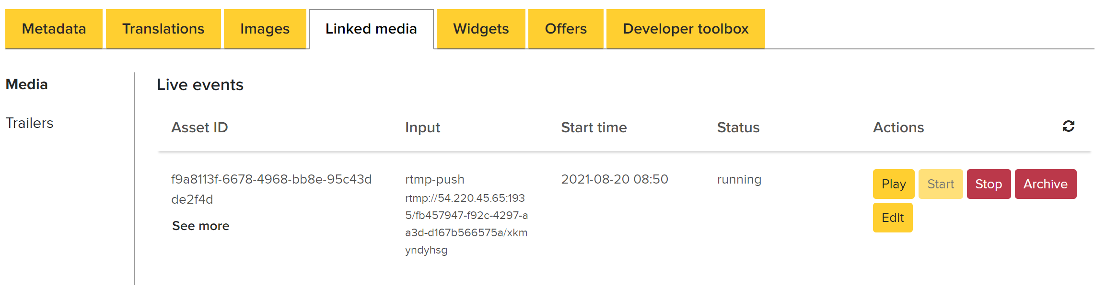Image resolution: width=1106 pixels, height=301 pixels.
Task: Select the rtmp input URL text
Action: (x=466, y=224)
